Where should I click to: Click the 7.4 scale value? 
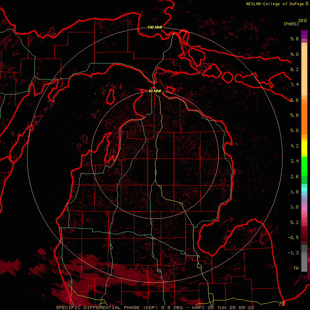[x=294, y=85]
